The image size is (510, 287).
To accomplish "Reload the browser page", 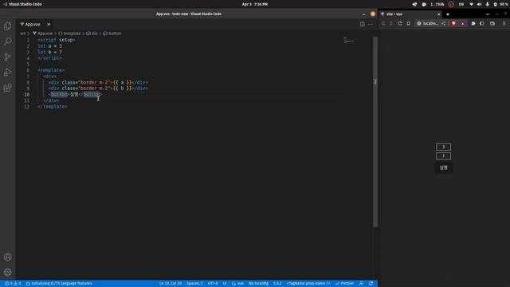I will click(400, 23).
